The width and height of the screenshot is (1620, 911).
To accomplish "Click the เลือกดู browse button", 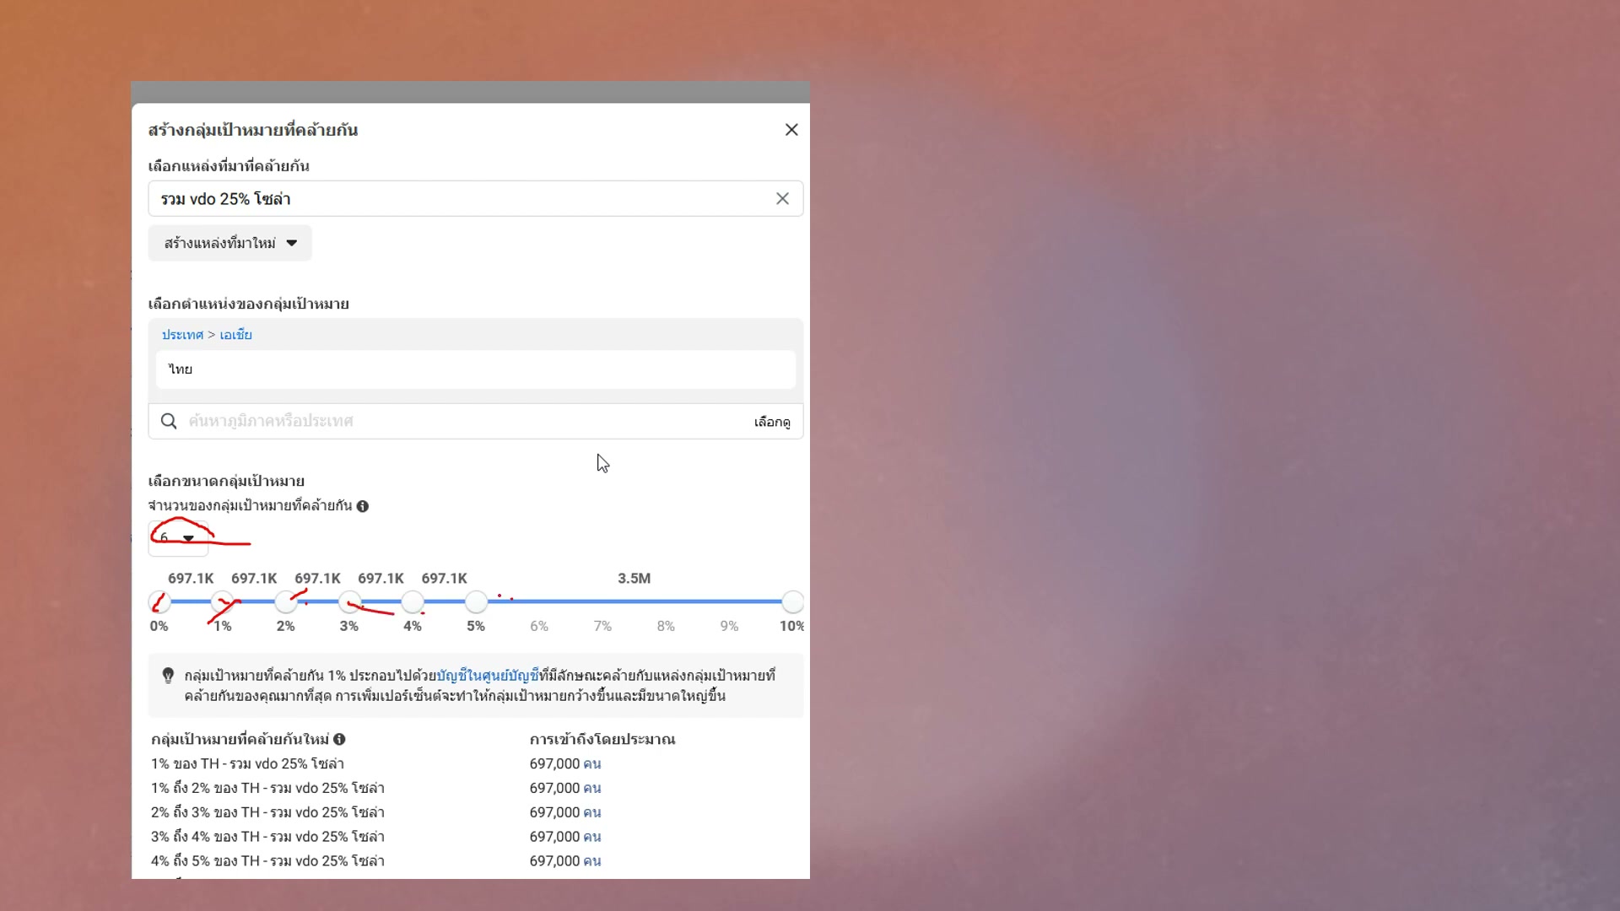I will tap(771, 422).
